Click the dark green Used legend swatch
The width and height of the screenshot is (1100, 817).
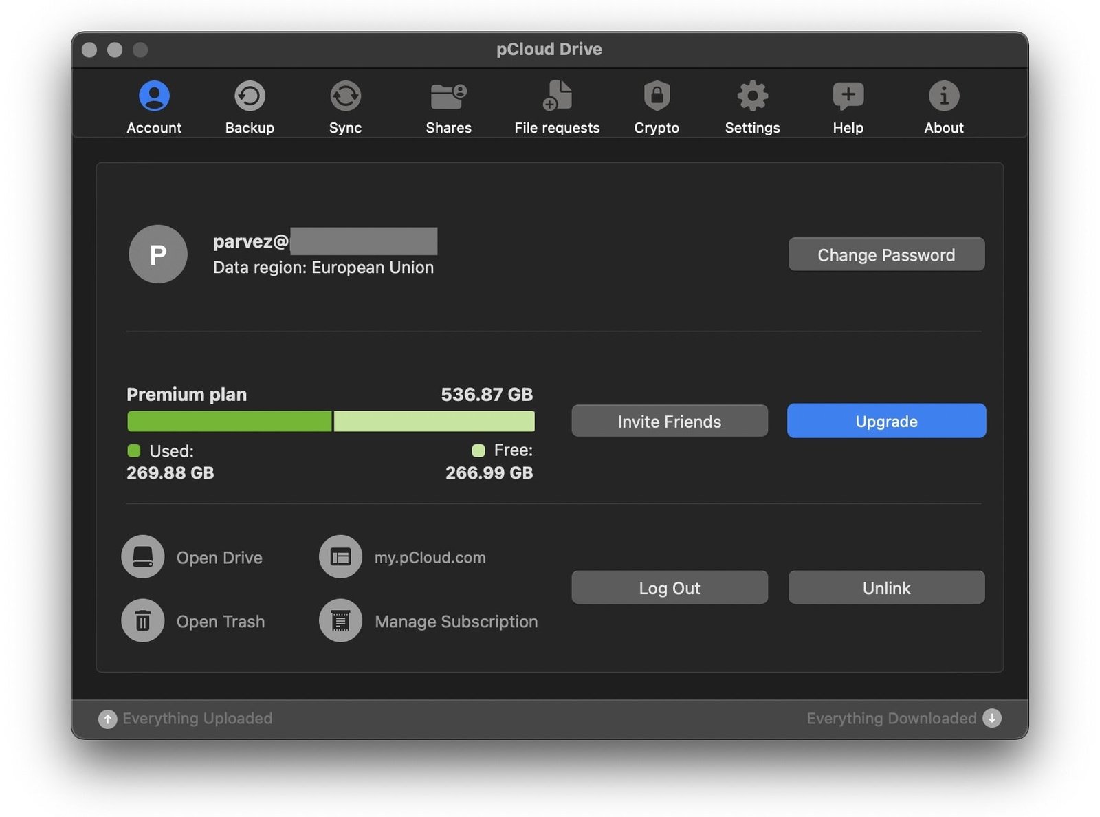pyautogui.click(x=134, y=450)
